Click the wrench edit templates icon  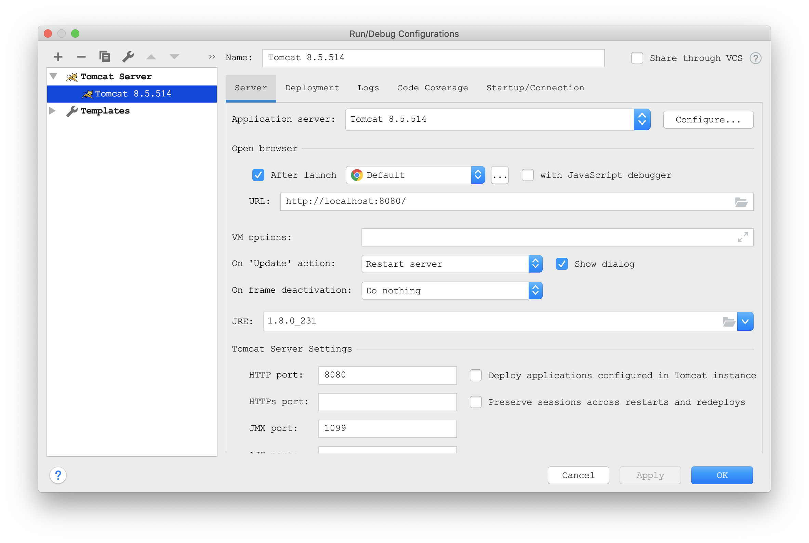pyautogui.click(x=128, y=56)
